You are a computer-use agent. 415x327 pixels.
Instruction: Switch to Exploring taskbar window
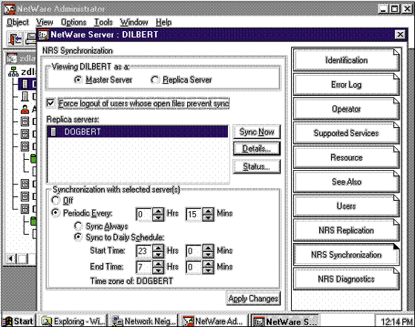coord(73,321)
